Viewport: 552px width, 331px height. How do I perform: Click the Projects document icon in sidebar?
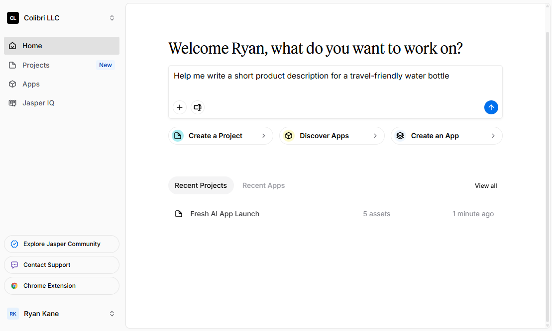[12, 65]
